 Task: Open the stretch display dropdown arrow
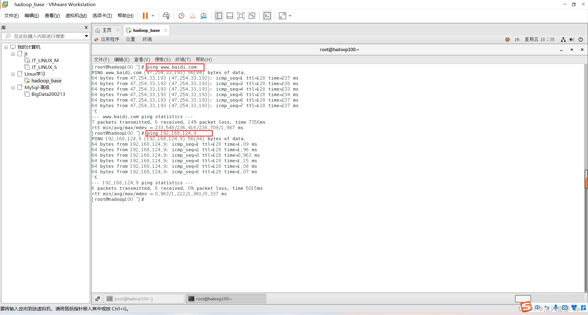(290, 16)
